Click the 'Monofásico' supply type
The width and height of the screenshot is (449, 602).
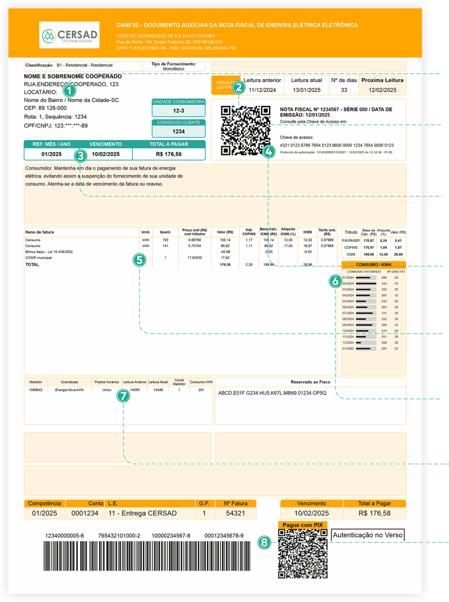click(x=174, y=69)
